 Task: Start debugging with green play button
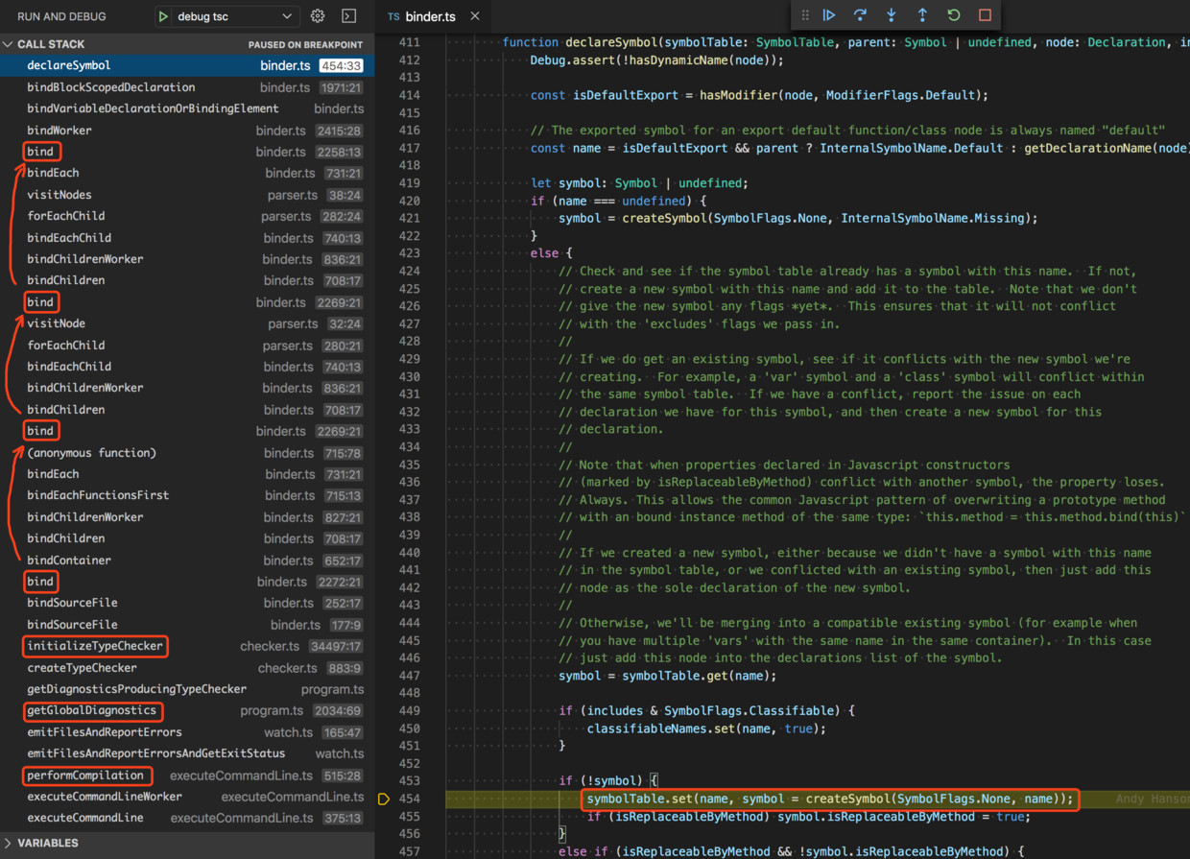(x=163, y=16)
